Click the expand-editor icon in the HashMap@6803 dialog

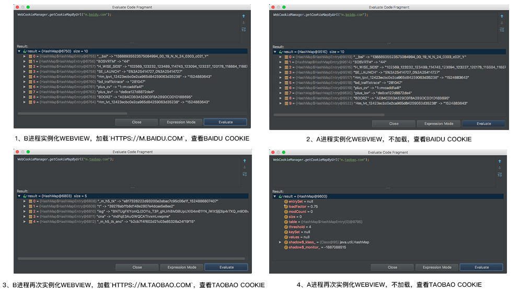tap(245, 174)
